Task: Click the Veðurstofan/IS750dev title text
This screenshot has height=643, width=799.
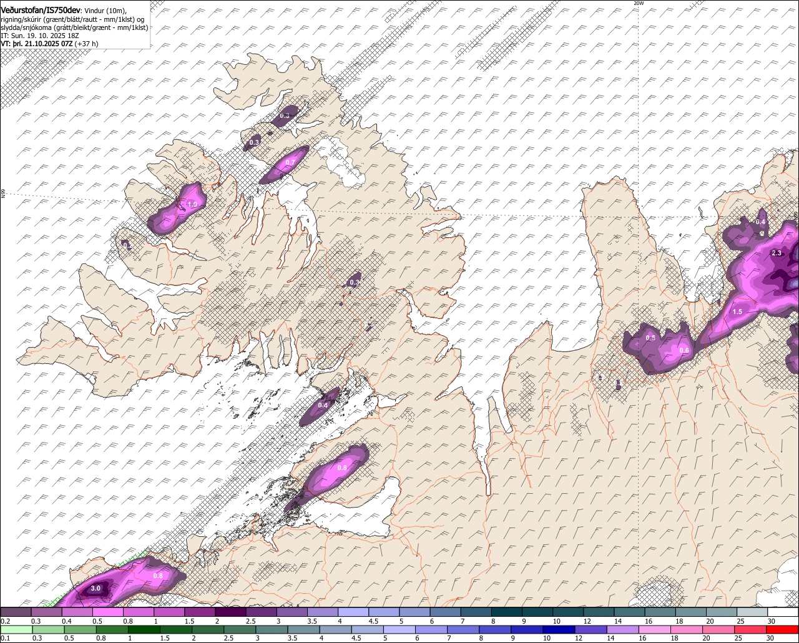Action: [x=41, y=10]
